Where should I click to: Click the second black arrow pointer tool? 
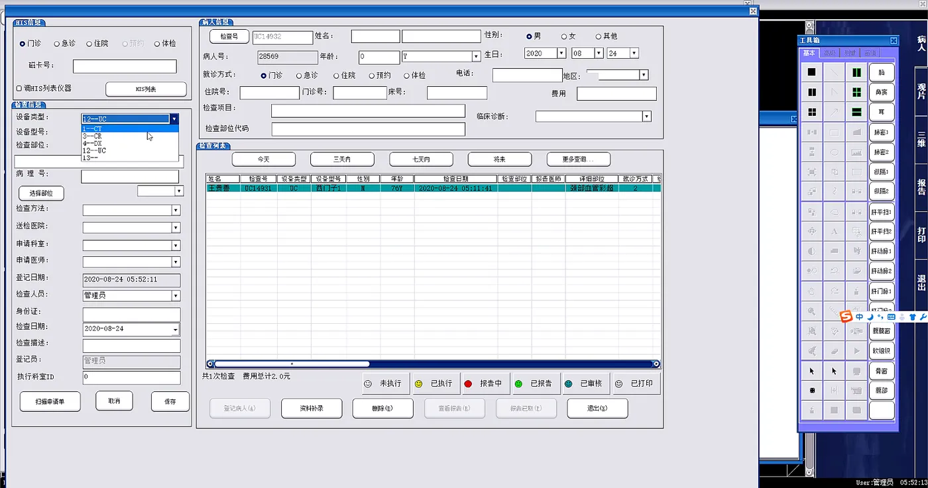(x=835, y=371)
